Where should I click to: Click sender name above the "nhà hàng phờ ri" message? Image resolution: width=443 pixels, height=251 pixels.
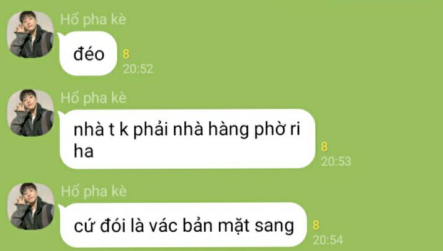[x=93, y=98]
